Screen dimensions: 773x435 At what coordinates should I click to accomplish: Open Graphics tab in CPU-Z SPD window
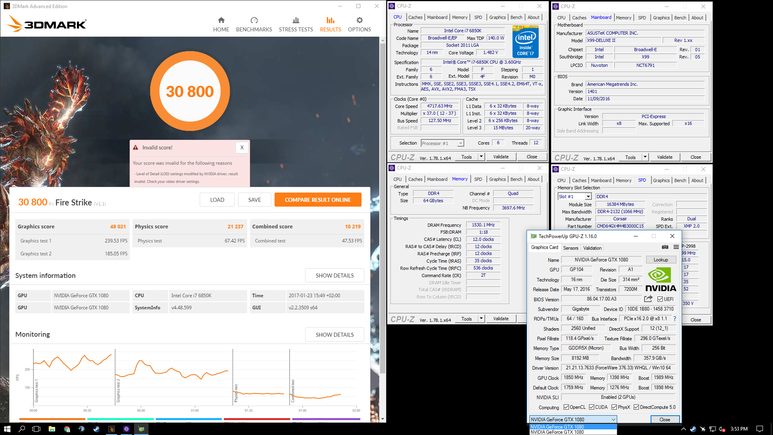pyautogui.click(x=661, y=180)
